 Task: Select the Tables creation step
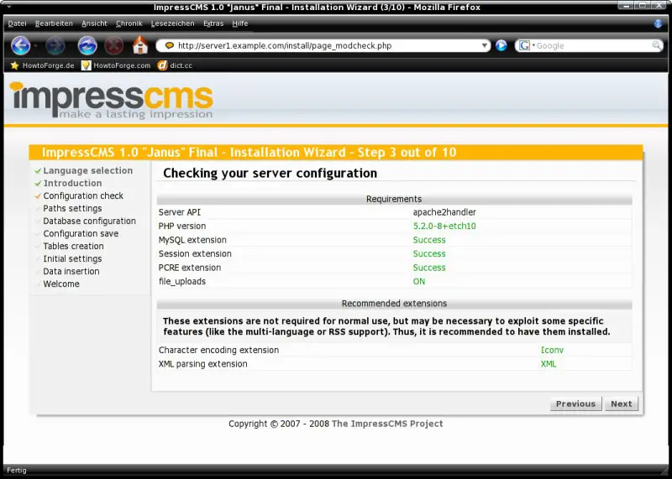click(x=73, y=246)
